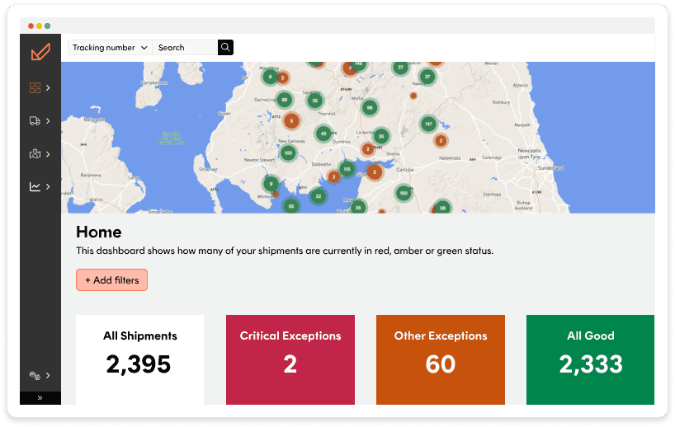The image size is (675, 427).
Task: Expand the chevron beside the settings gears
Action: tap(48, 375)
